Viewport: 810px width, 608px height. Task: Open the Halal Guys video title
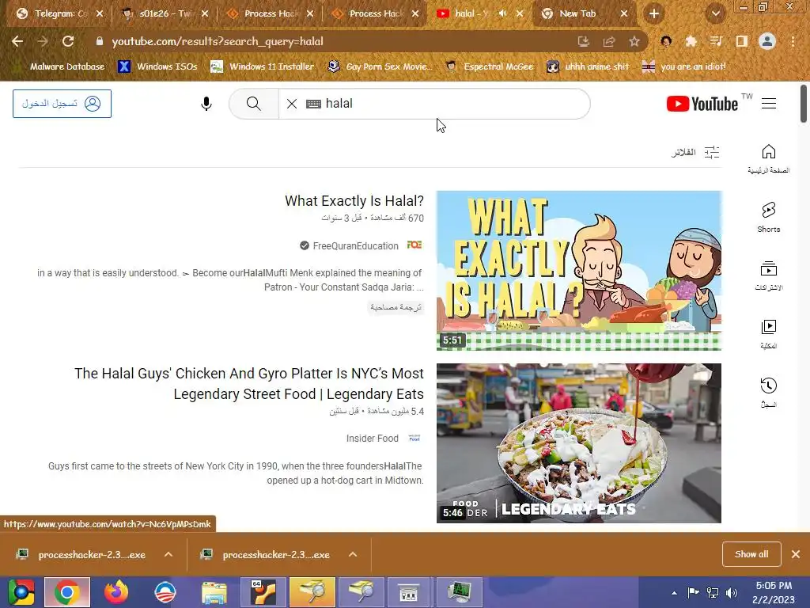pos(249,384)
